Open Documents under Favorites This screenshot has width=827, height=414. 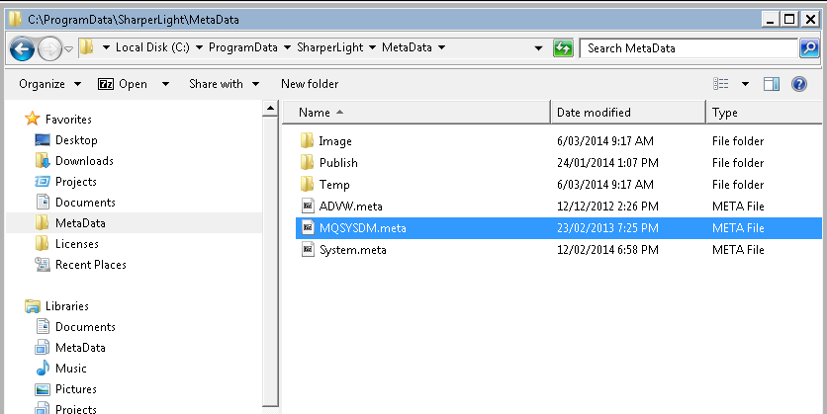coord(85,203)
